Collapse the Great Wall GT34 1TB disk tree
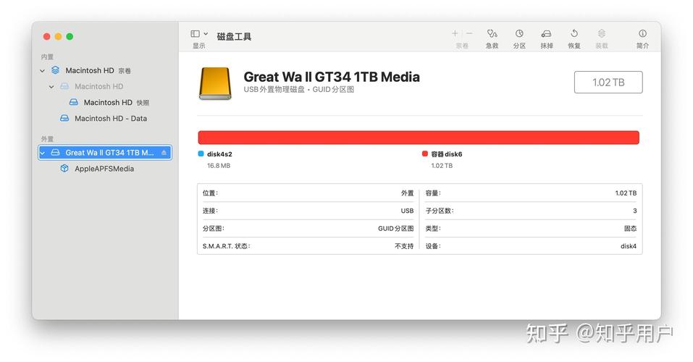 pos(43,153)
